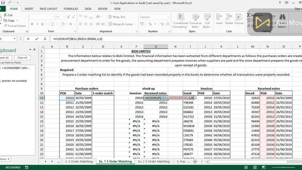
Task: Open Insert Function fx dialog
Action: tap(45, 39)
